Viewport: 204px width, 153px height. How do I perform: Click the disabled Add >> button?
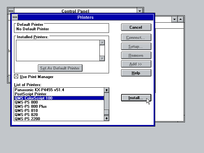pyautogui.click(x=136, y=64)
